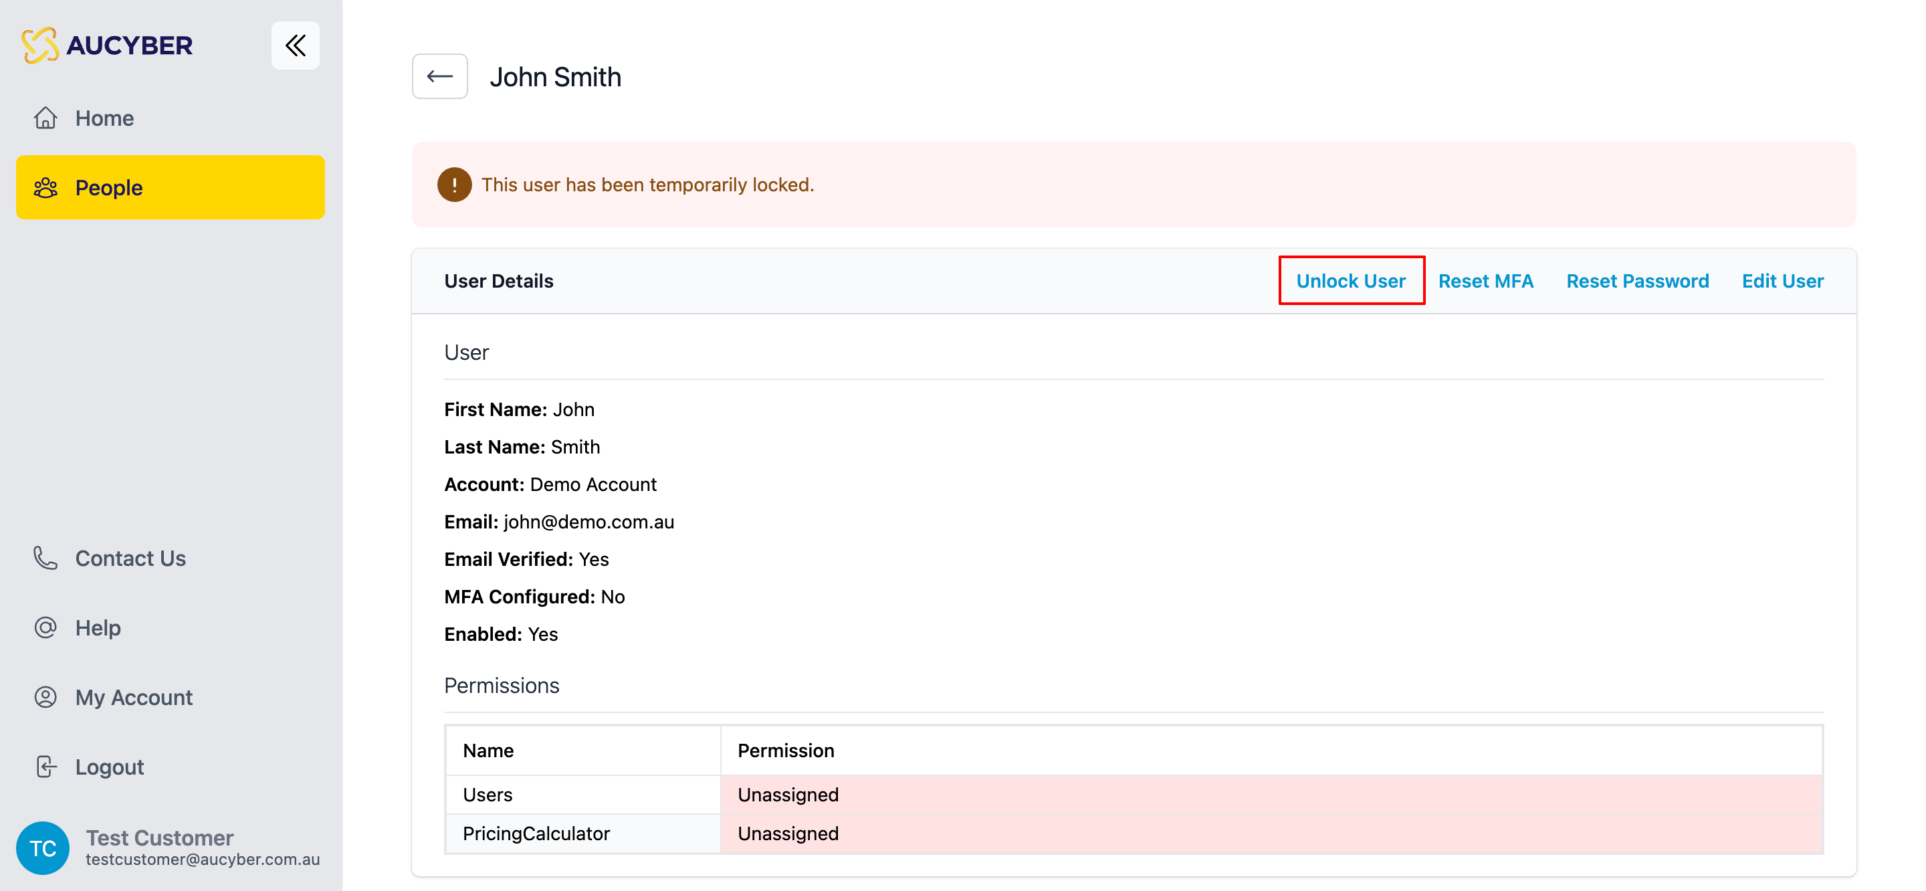Viewport: 1926px width, 891px height.
Task: Click the AUCYBER logo icon
Action: coord(39,45)
